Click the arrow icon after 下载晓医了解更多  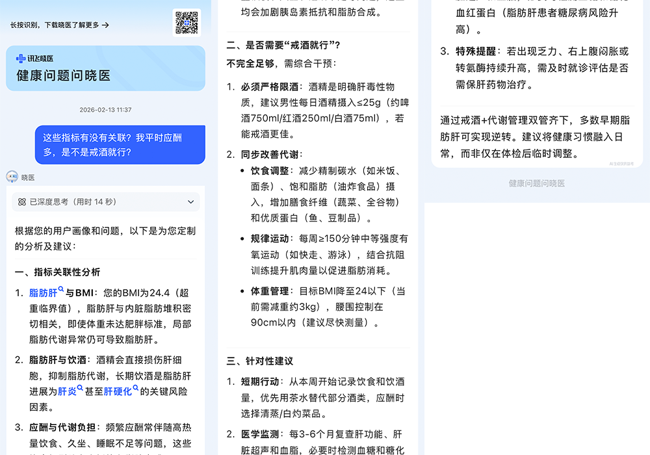[106, 25]
